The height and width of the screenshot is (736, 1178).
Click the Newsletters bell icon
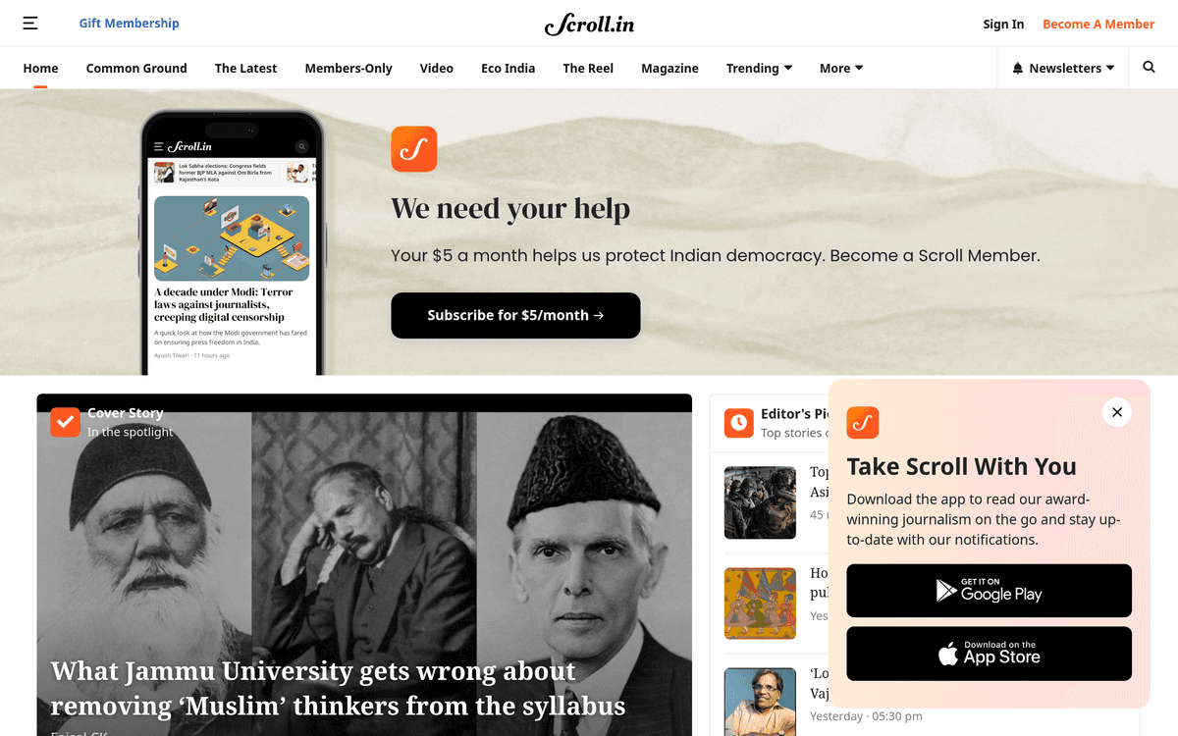[1019, 69]
